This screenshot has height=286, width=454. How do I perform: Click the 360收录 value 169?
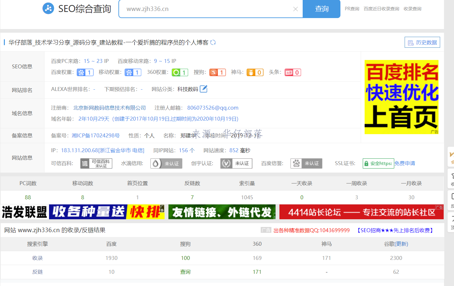pyautogui.click(x=257, y=258)
